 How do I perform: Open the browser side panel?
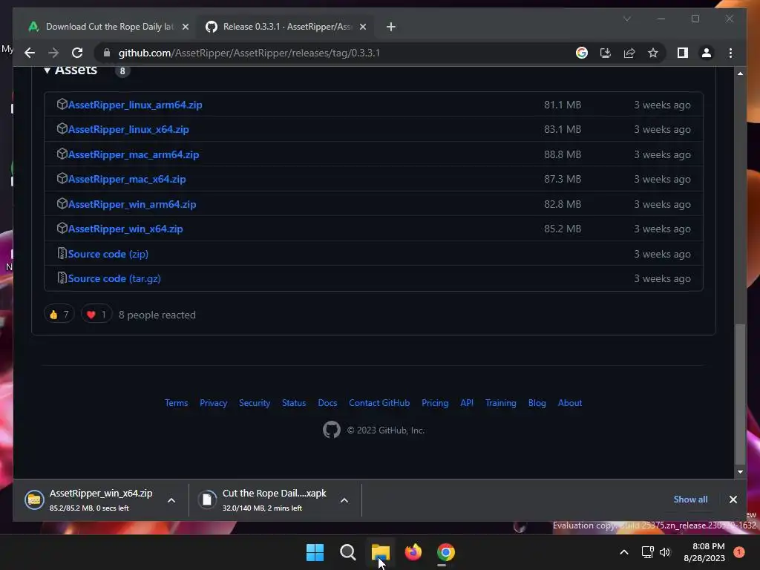point(683,53)
